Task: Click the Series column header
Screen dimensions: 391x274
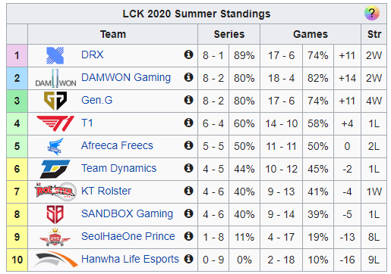Action: coord(229,34)
